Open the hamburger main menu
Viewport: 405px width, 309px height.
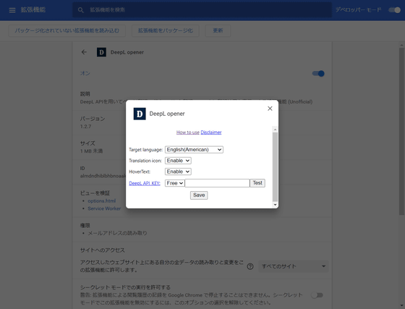(12, 10)
